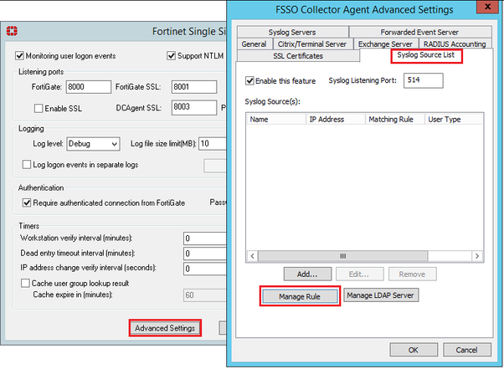Toggle Log logon events in separate logs
Image resolution: width=504 pixels, height=369 pixels.
click(x=27, y=165)
